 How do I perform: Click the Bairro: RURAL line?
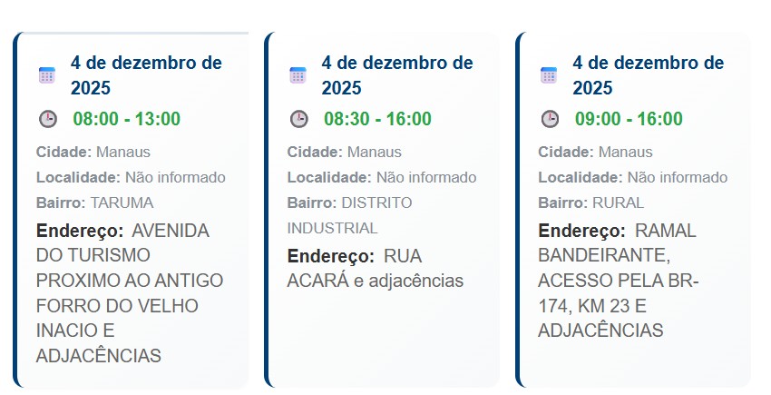(x=590, y=202)
